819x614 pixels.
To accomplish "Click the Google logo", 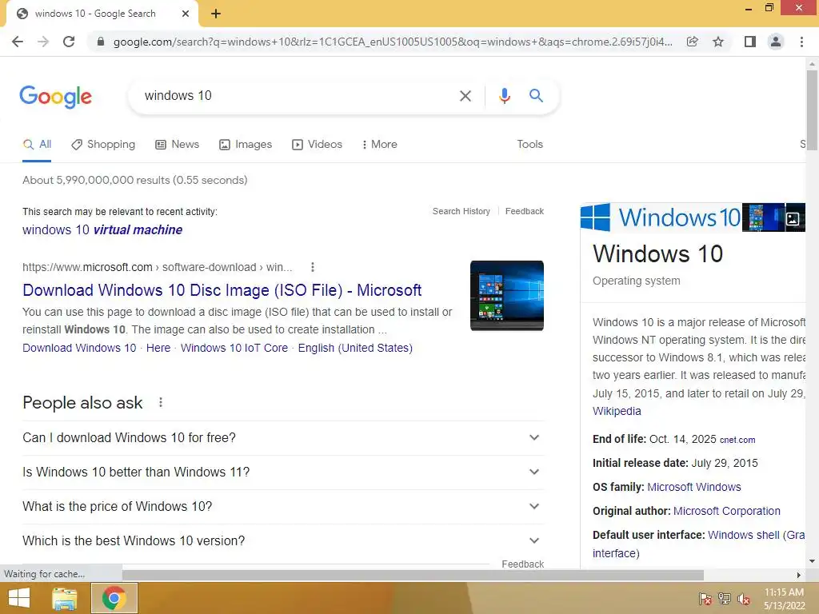I will [x=55, y=97].
